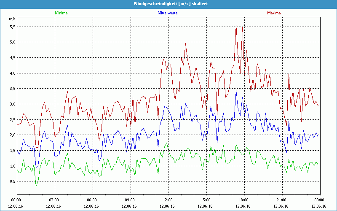Click the 15:00 x-axis time label
The height and width of the screenshot is (211, 337).
click(x=206, y=200)
